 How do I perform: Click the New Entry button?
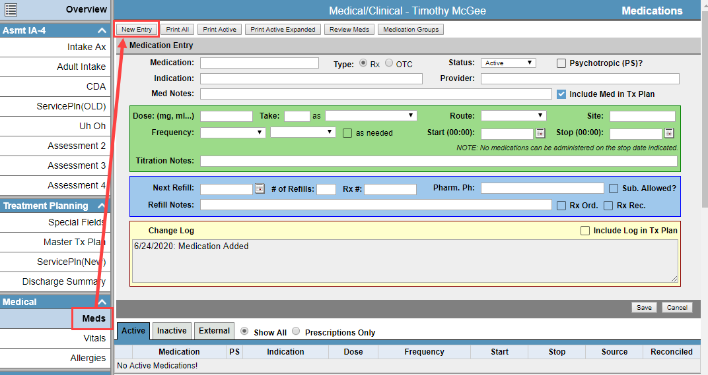[x=137, y=29]
